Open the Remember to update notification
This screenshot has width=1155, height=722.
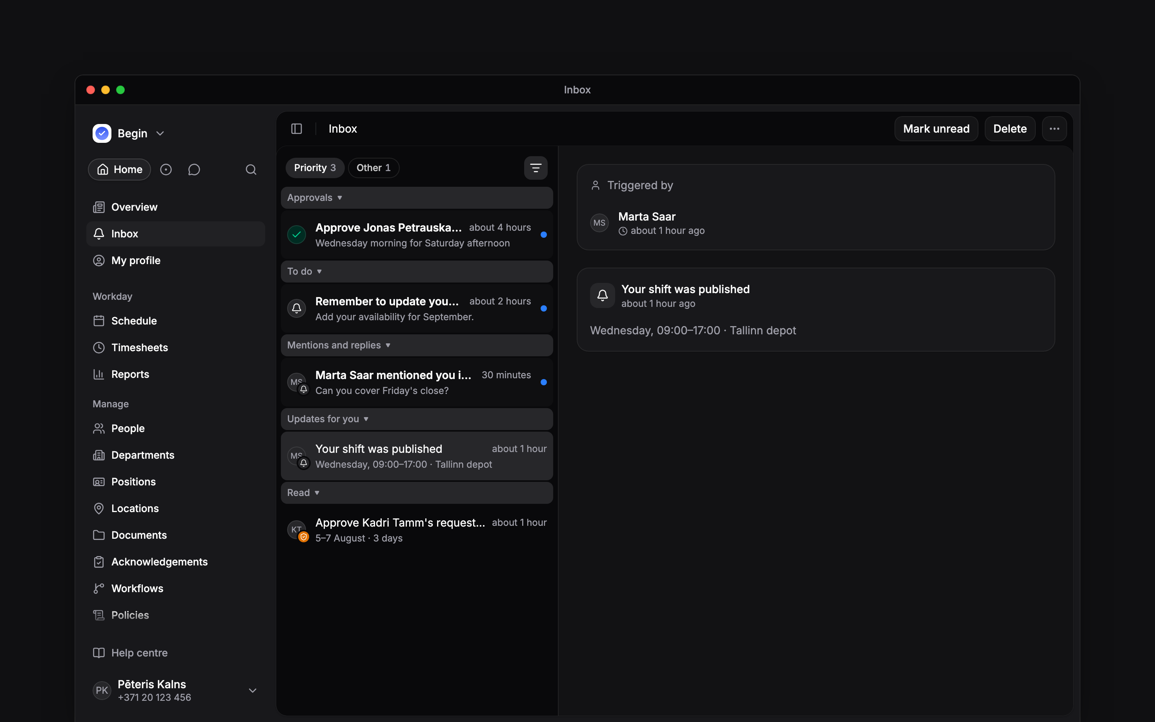pos(417,308)
